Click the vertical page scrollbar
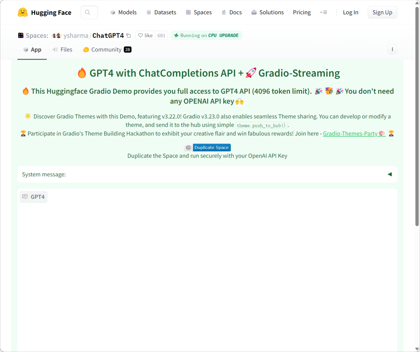 click(x=417, y=117)
